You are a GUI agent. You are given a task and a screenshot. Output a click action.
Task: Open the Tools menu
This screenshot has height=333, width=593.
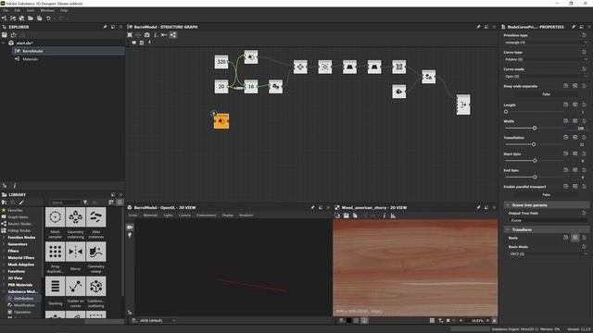31,10
